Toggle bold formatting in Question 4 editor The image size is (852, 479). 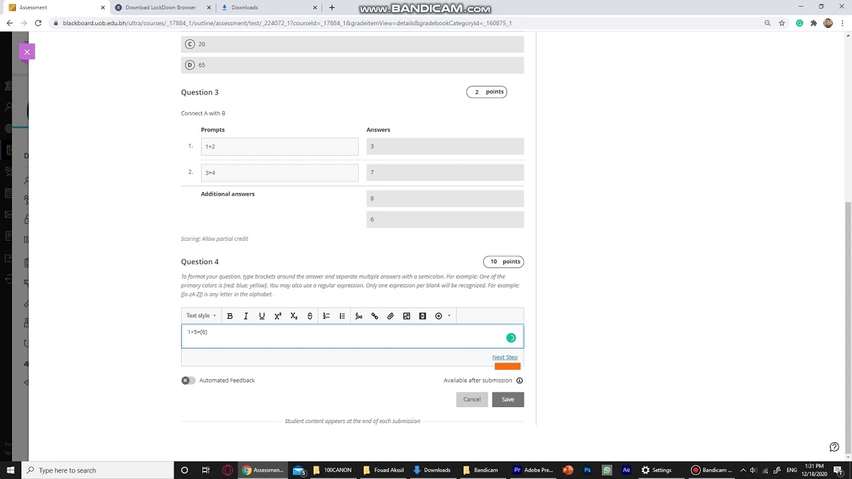click(x=230, y=316)
